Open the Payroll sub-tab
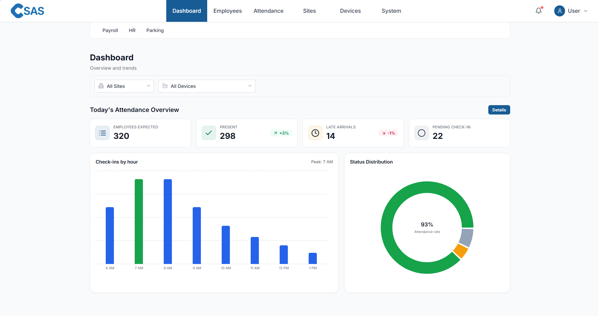Image resolution: width=598 pixels, height=316 pixels. pyautogui.click(x=110, y=30)
